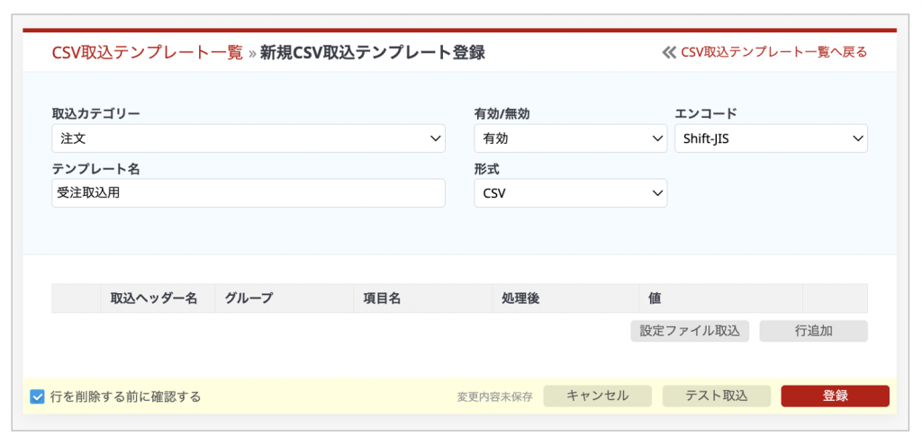Click the テンプレート名 input field
922x445 pixels.
[x=249, y=193]
